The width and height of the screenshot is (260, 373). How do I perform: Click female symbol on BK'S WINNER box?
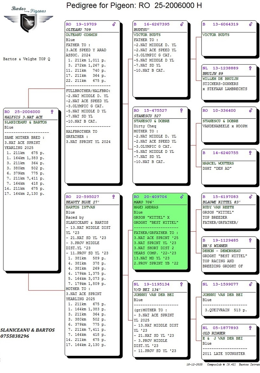[x=250, y=241]
